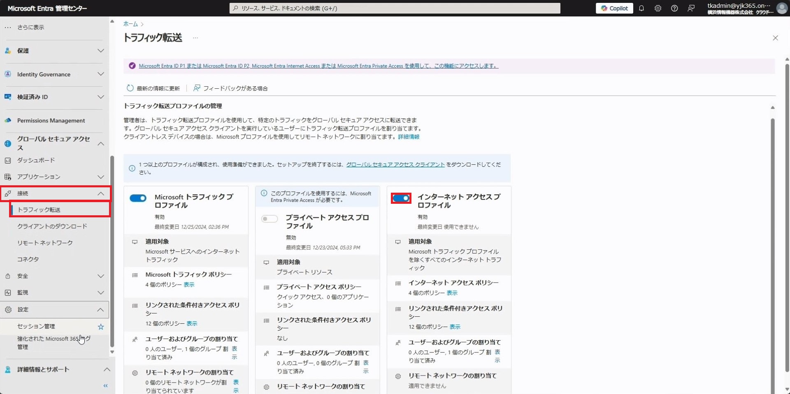
Task: Collapse the 設定 section chevron
Action: 101,310
